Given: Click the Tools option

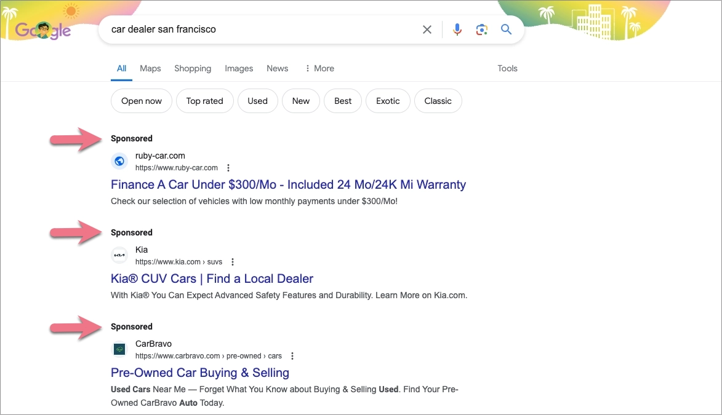Looking at the screenshot, I should [507, 68].
